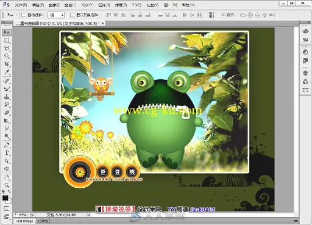The height and width of the screenshot is (225, 312).
Task: Click Align top edges in options bar
Action: coord(108,15)
